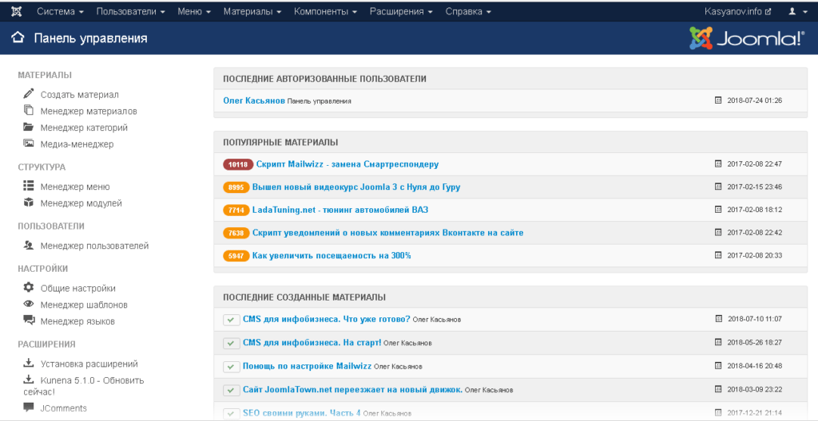
Task: Open Менеджер шаблонов in sidebar
Action: coord(84,305)
